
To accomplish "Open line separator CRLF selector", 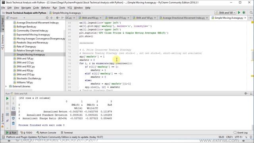I will (229, 137).
